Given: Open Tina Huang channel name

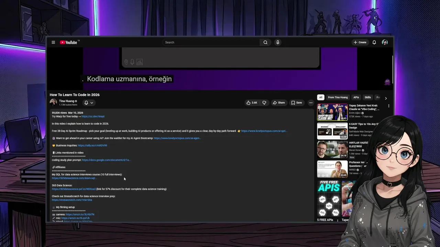Looking at the screenshot, I should tap(67, 101).
